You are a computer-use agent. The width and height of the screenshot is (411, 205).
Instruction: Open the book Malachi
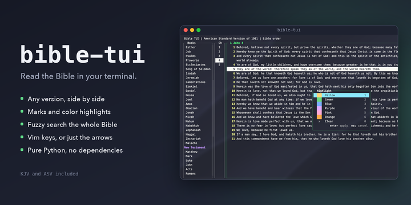[x=191, y=143]
